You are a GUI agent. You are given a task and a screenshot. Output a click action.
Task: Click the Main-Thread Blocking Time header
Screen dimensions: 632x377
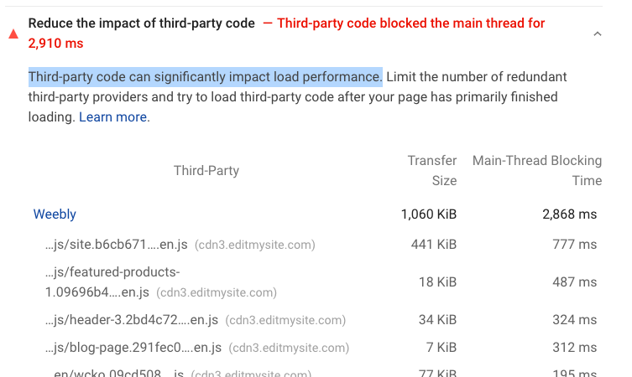(x=537, y=170)
